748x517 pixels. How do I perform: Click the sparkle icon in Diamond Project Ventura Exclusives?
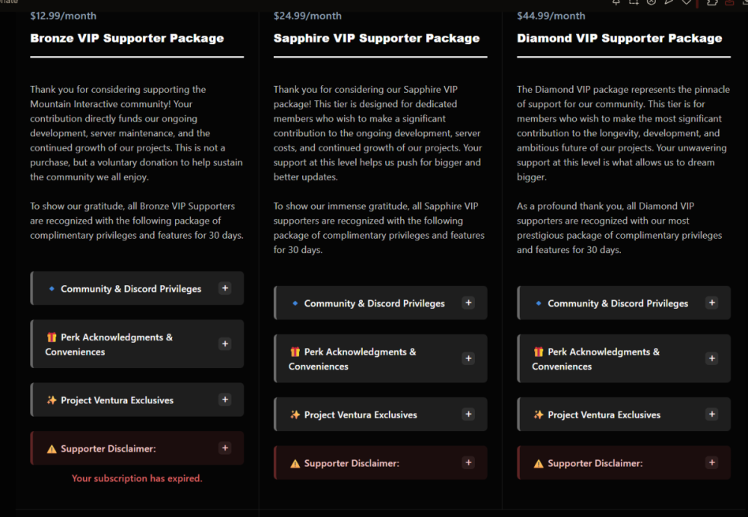tap(539, 414)
